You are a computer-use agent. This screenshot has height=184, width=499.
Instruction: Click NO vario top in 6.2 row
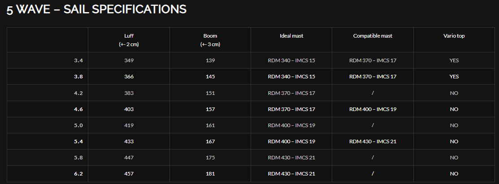454,174
